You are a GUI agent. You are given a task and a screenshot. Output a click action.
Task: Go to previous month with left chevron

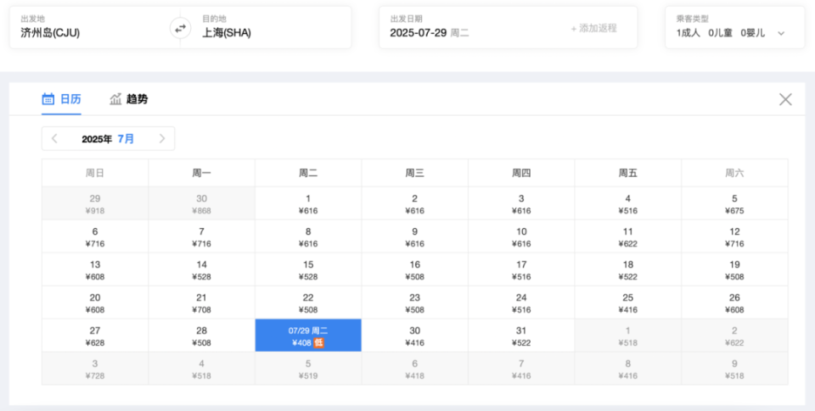point(54,139)
